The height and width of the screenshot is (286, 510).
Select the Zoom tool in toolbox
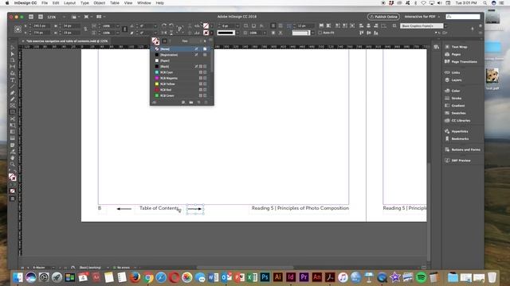point(13,164)
